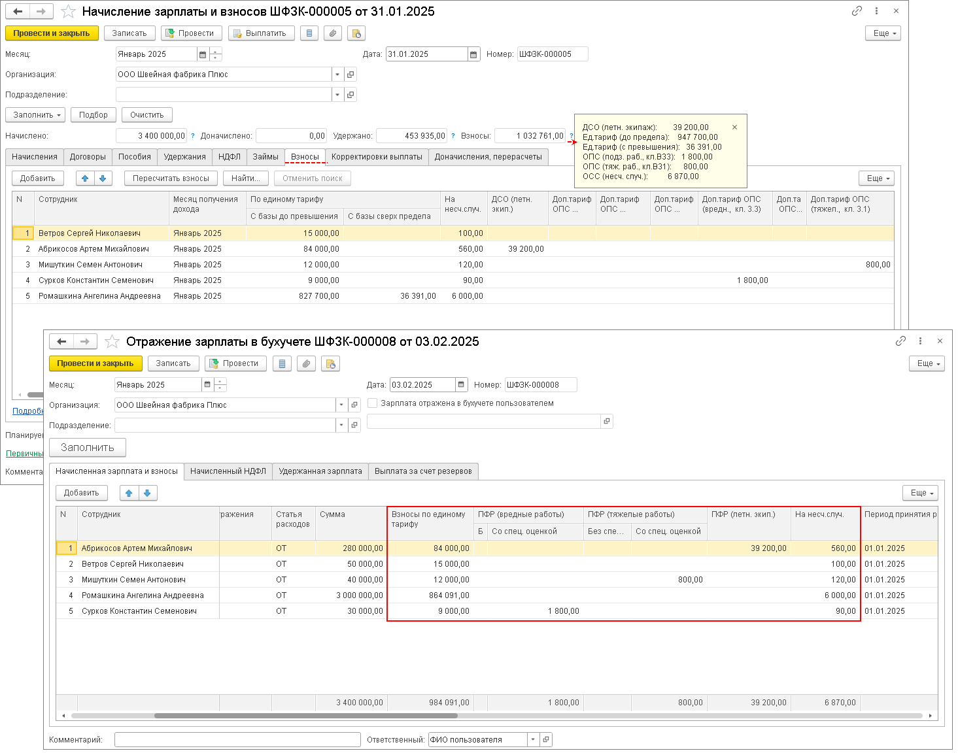Expand Организация dropdown in Начисление зарплаты window

pyautogui.click(x=337, y=75)
